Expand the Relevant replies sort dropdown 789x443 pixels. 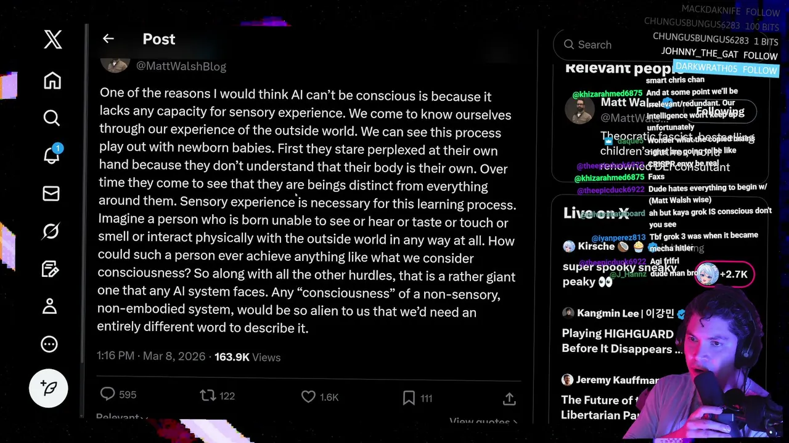122,418
